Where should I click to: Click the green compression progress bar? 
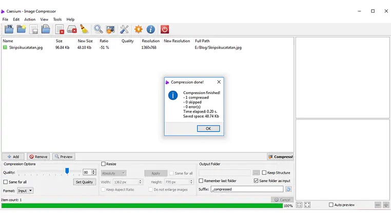(142, 206)
